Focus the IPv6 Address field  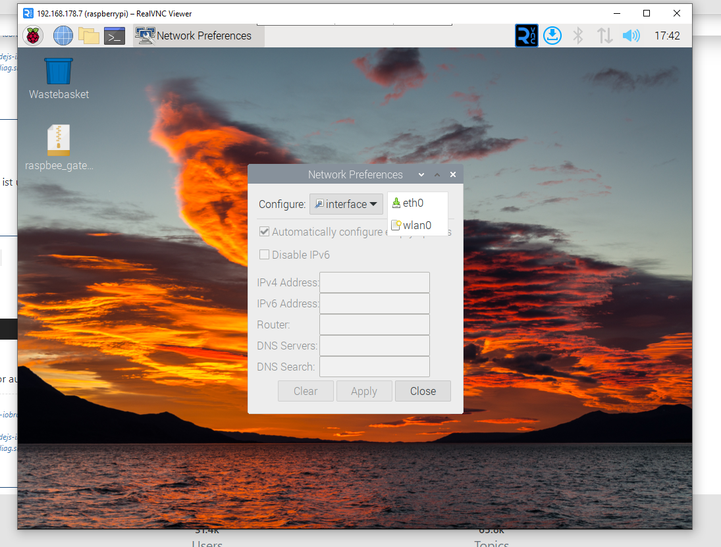(x=375, y=303)
